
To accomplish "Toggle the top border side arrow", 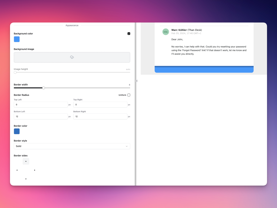I will coord(26,161).
